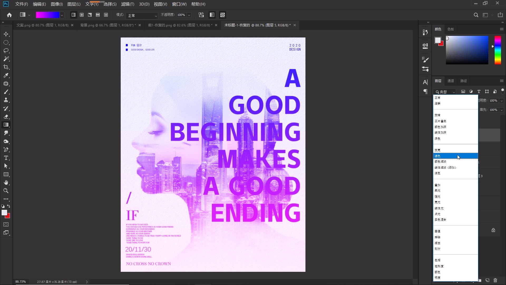This screenshot has height=285, width=506.
Task: Open the 滤镜(T) menu
Action: point(128,4)
